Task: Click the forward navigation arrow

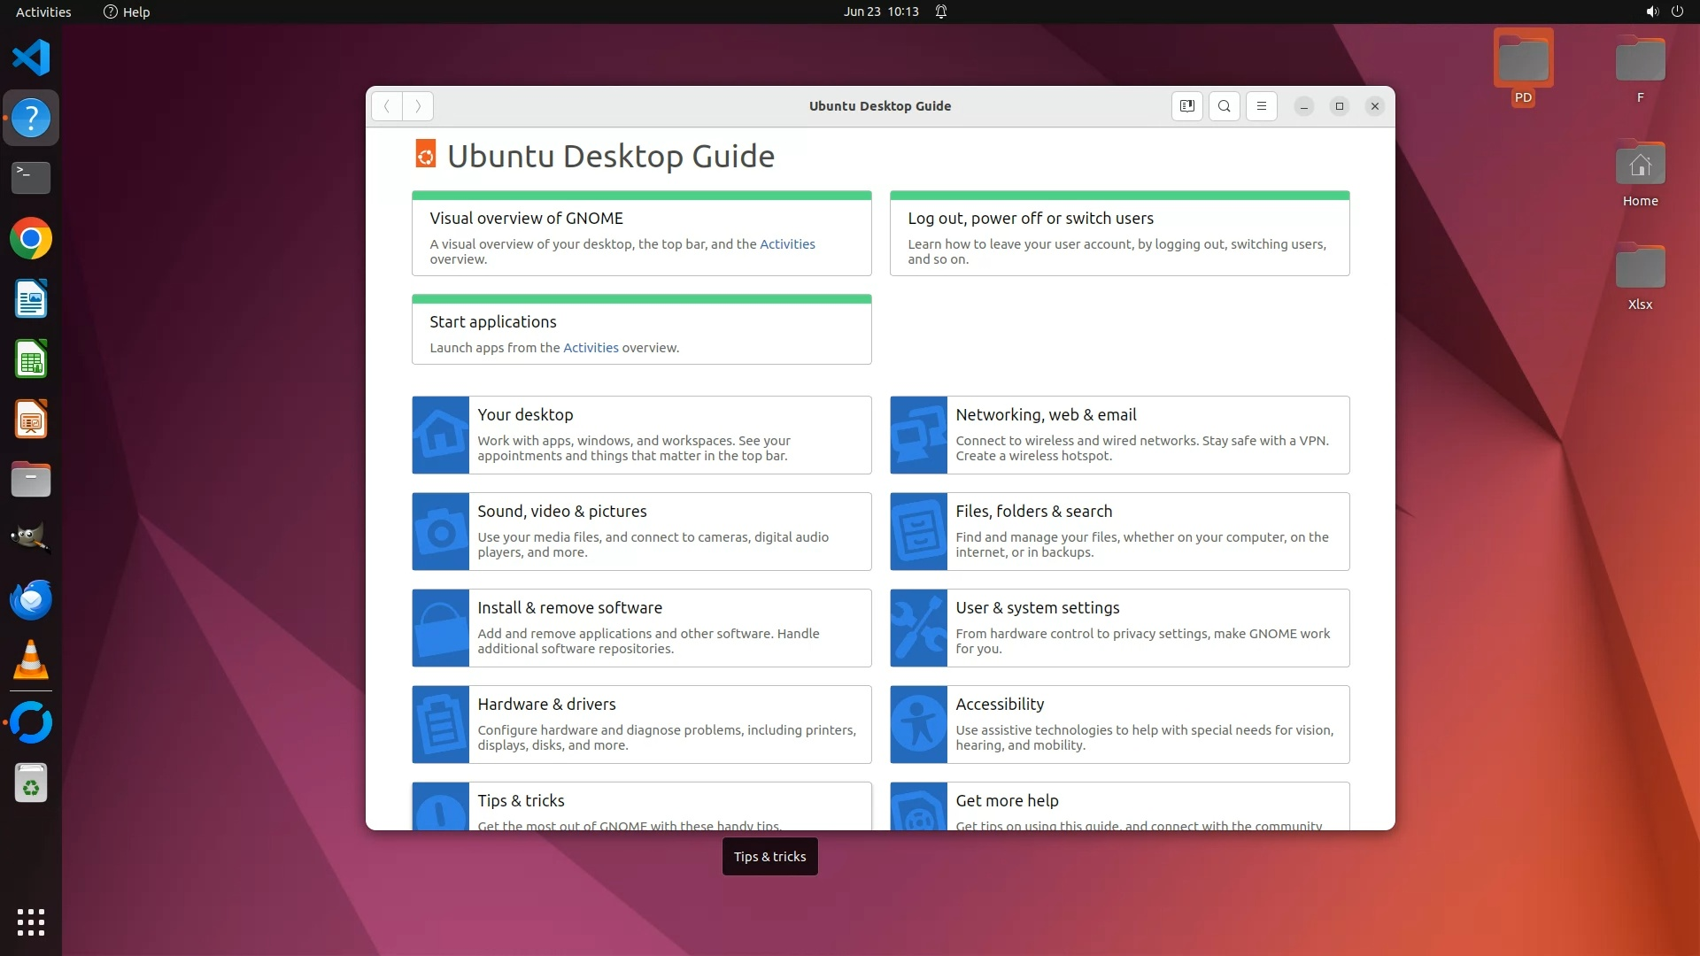Action: (418, 106)
